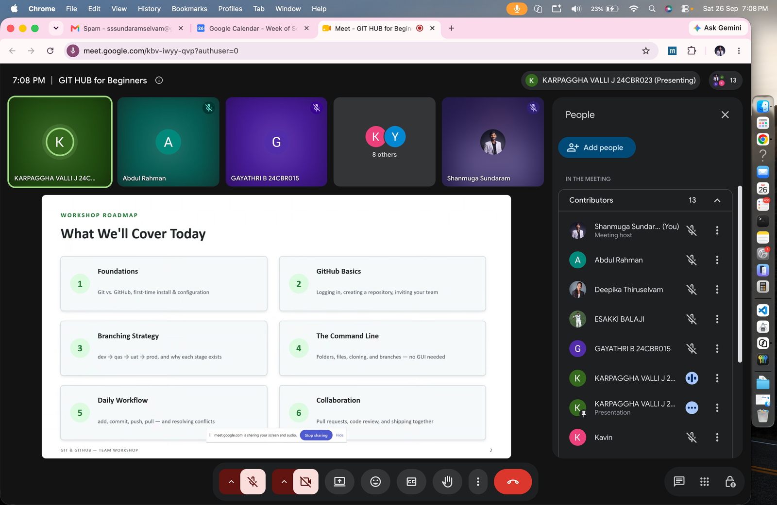Click Stop sharing button
Screen dimensions: 777x505
click(x=316, y=435)
